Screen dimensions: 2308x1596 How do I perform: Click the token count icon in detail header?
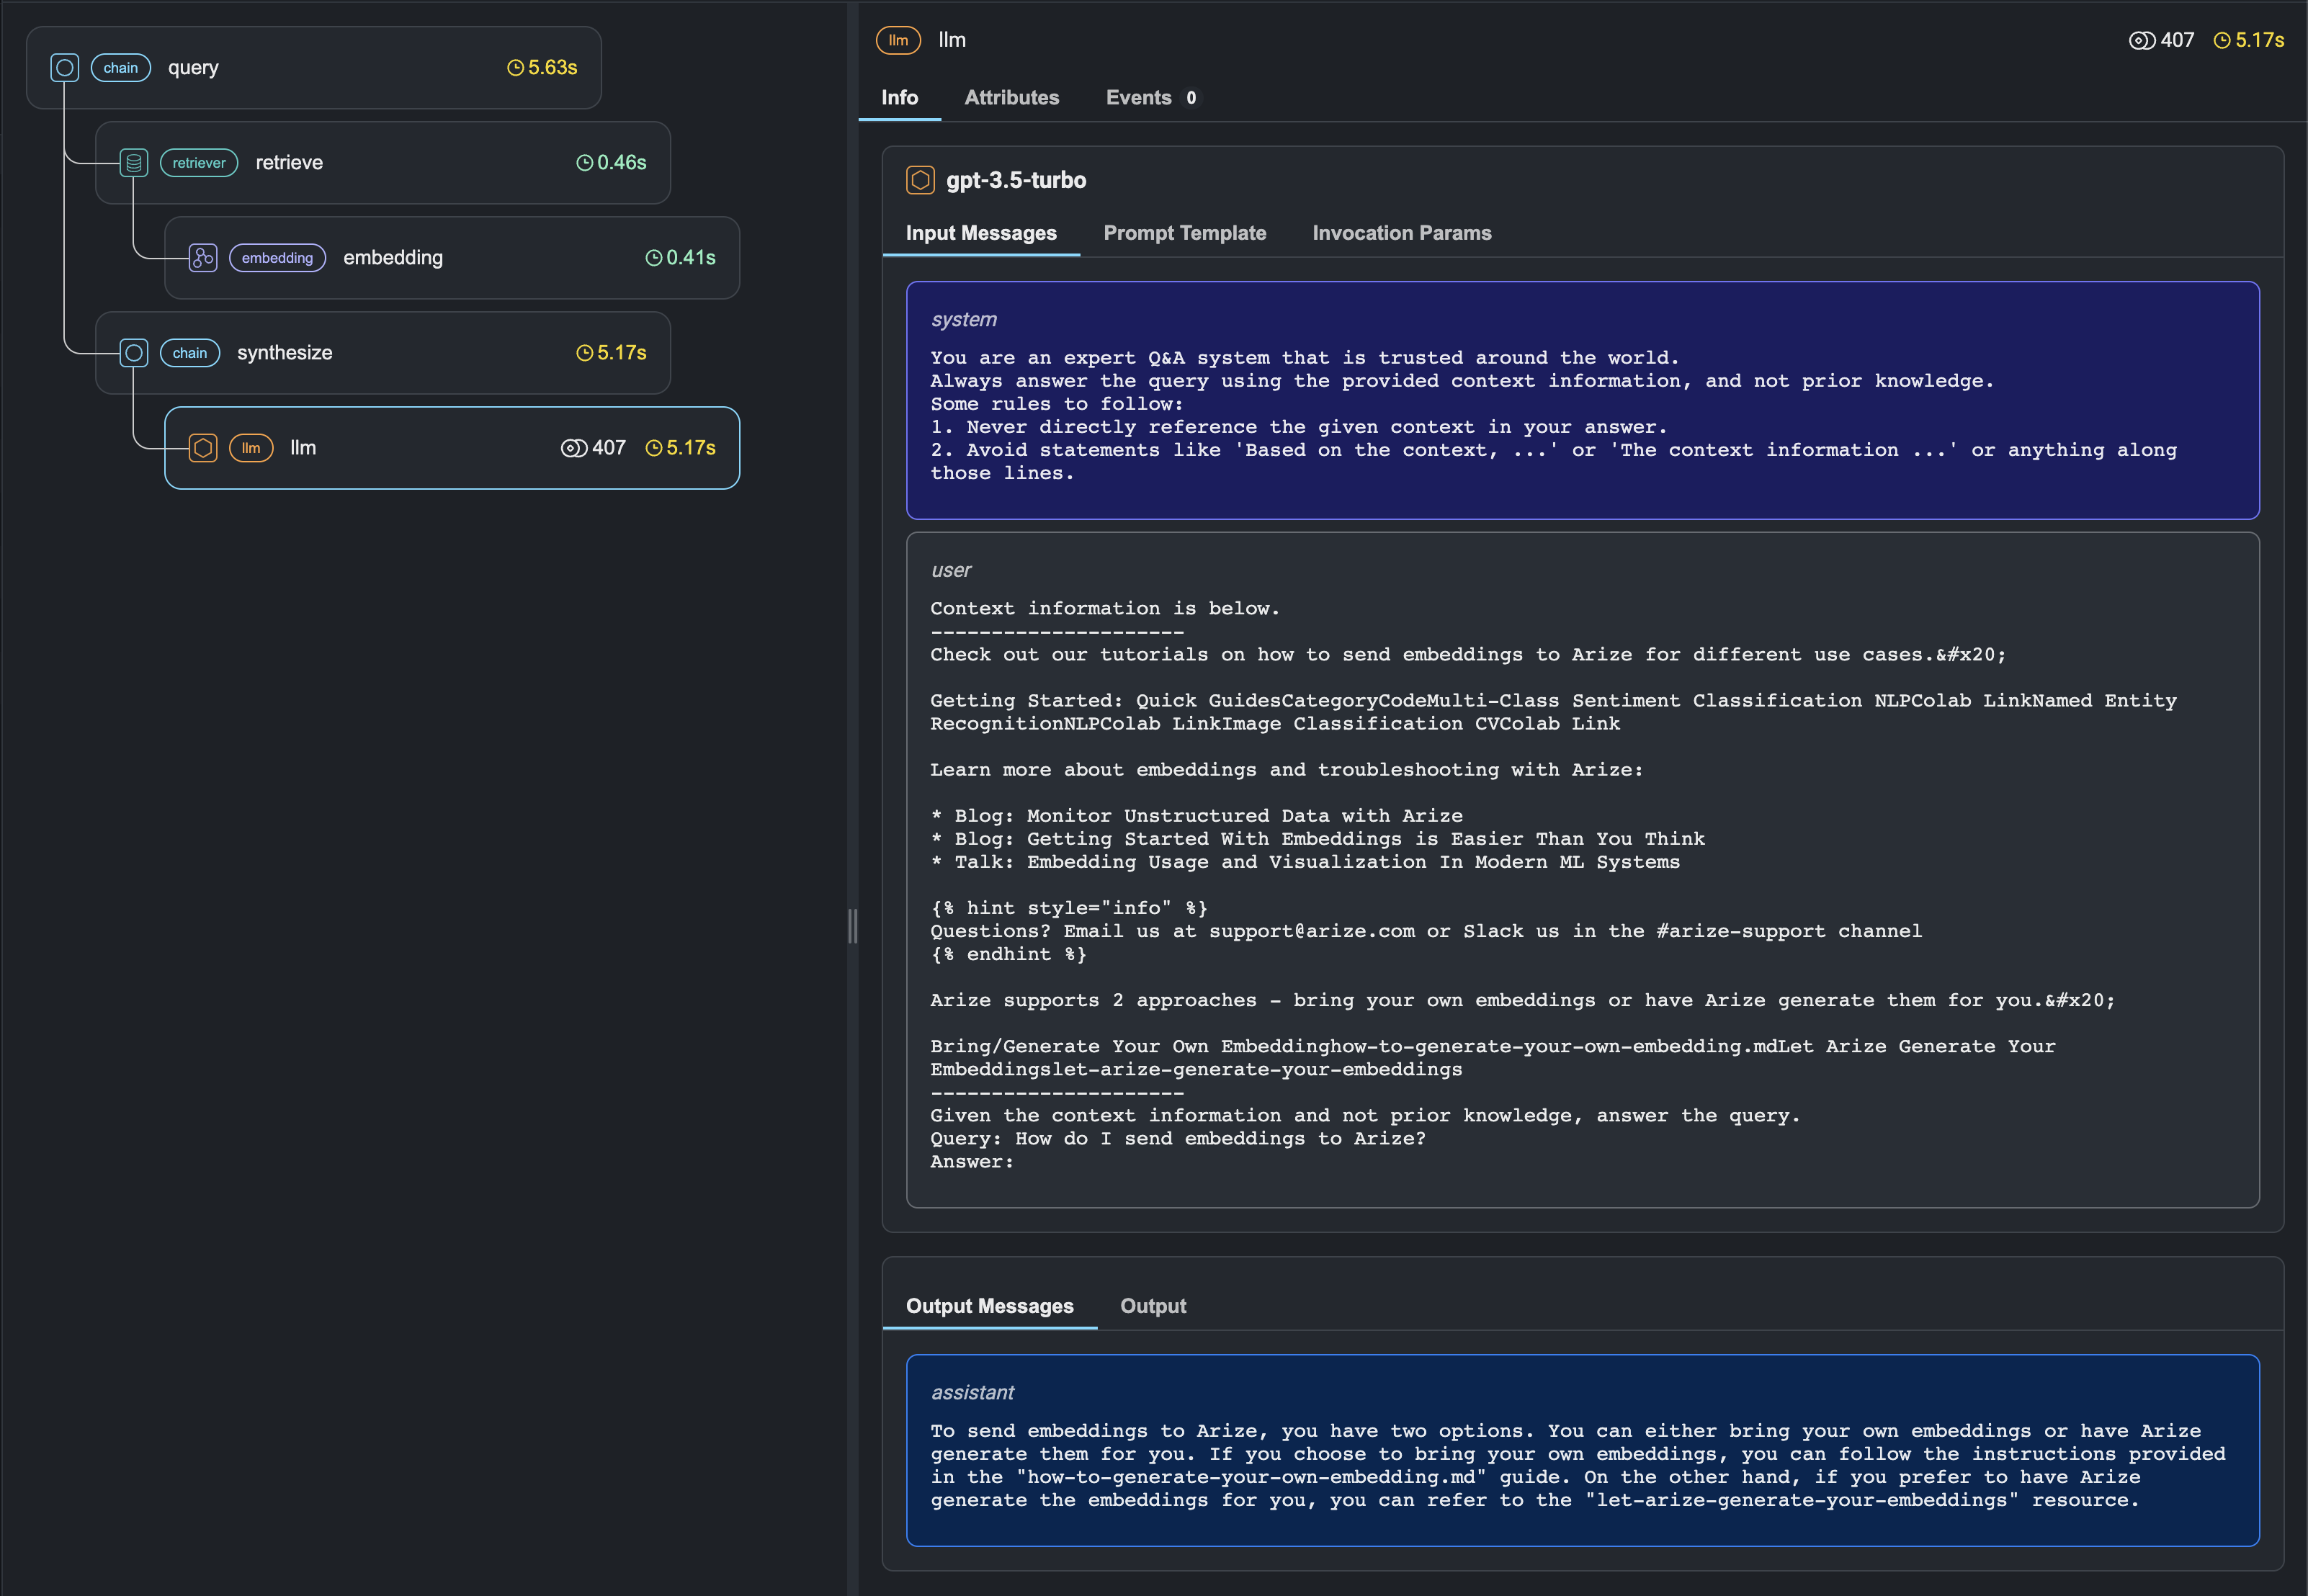[x=2142, y=40]
